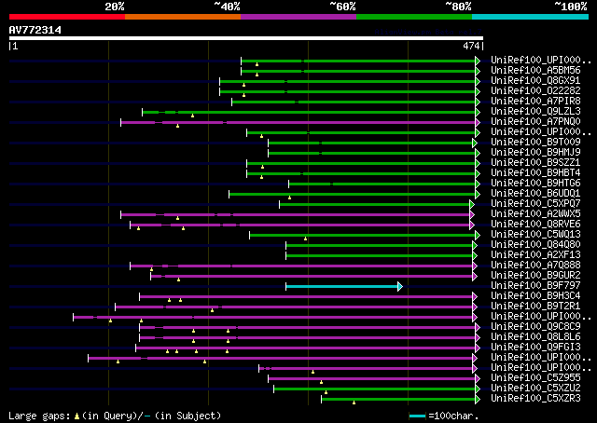597x423 pixels.
Task: Open hit label UniRef100_C5XZR3
Action: click(535, 399)
